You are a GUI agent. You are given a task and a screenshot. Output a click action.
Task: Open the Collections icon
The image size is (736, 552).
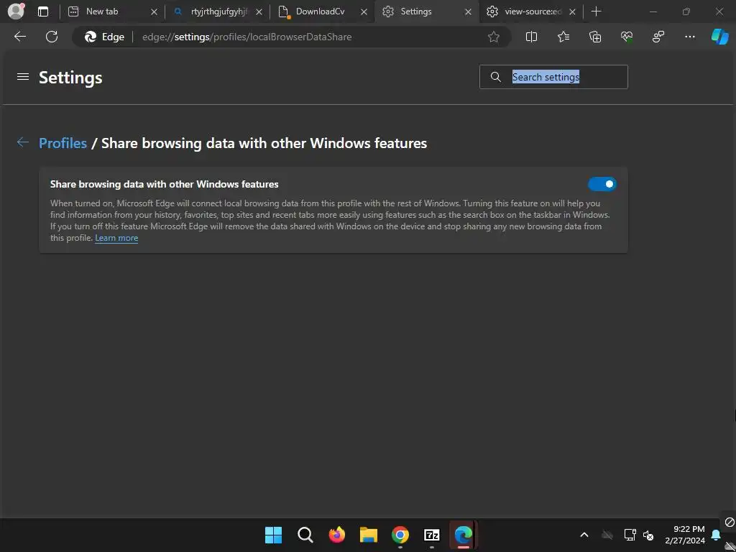click(x=594, y=37)
